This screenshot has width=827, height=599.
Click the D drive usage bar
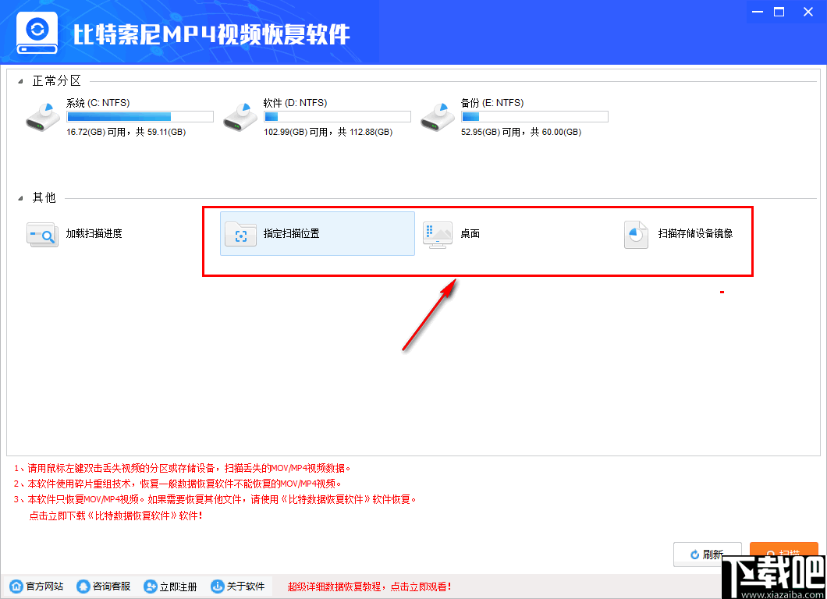(x=337, y=116)
